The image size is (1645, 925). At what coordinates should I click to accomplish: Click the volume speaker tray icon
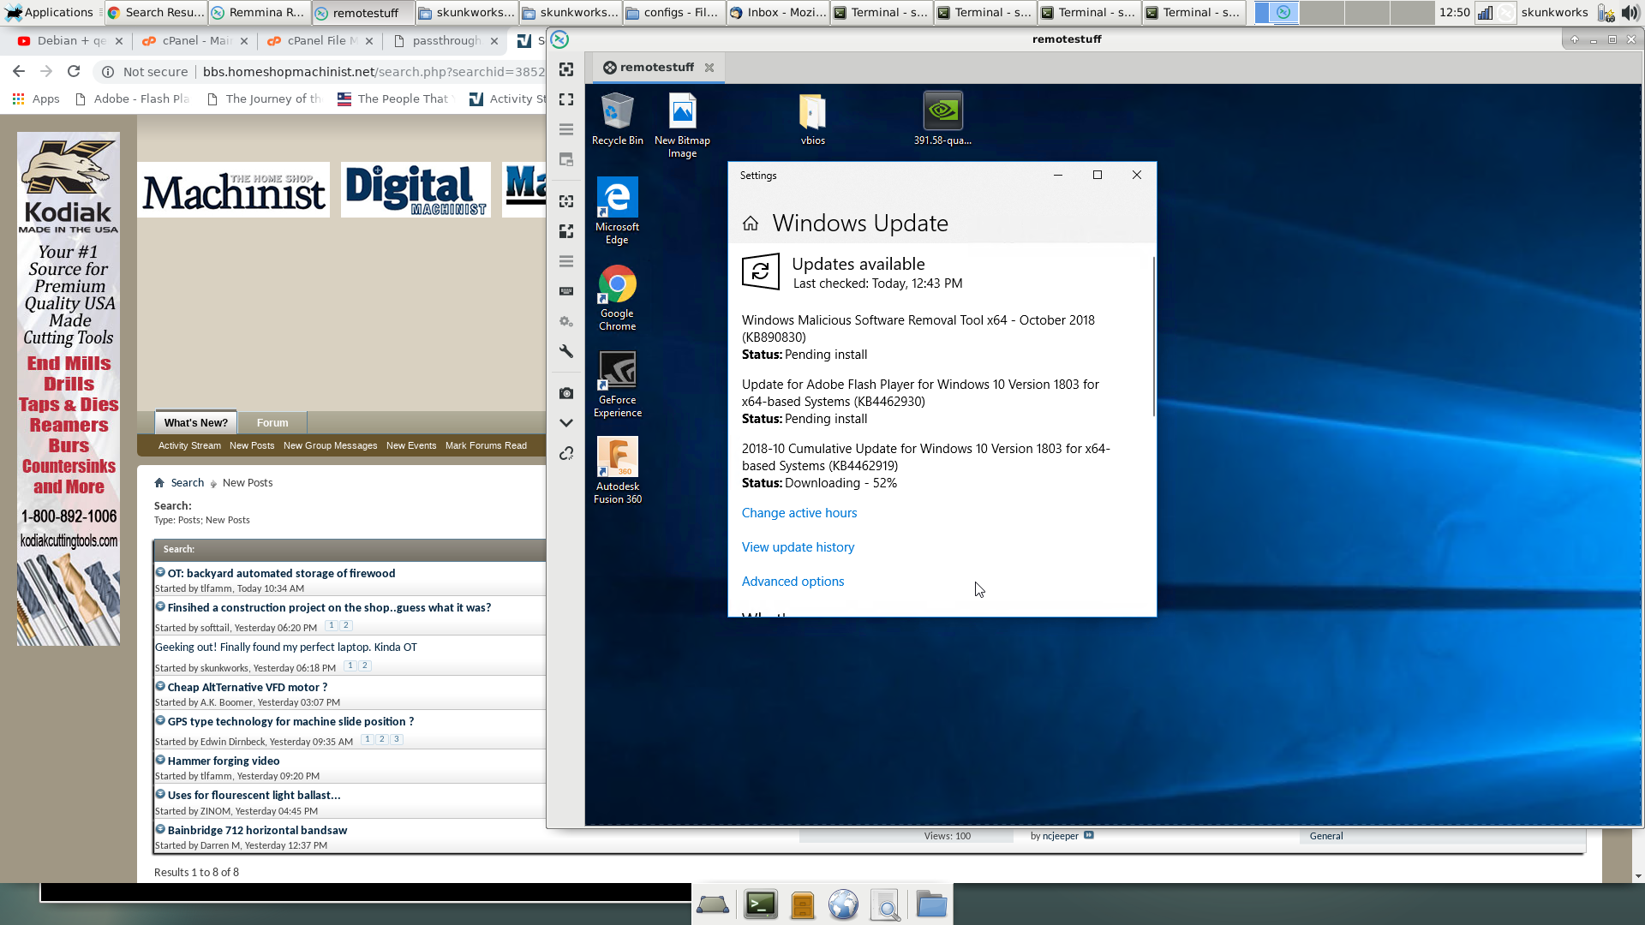(x=1629, y=13)
